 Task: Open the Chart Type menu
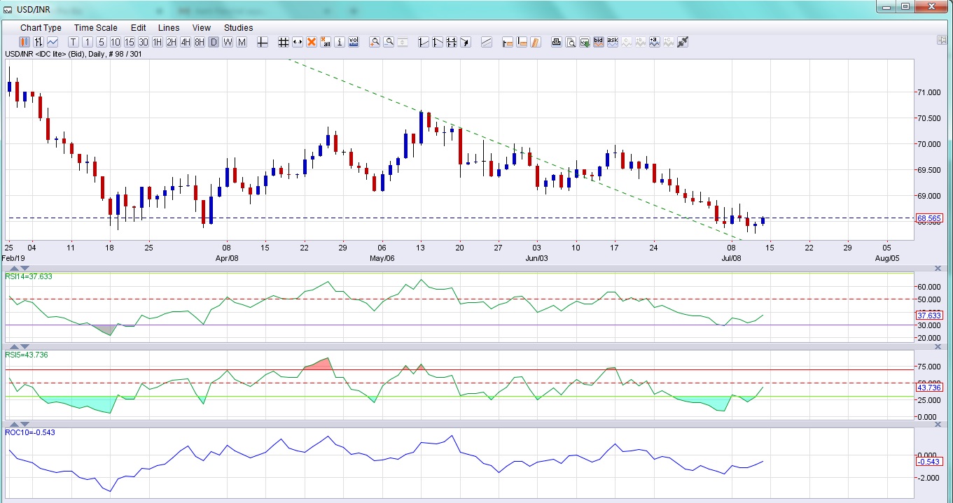coord(41,28)
